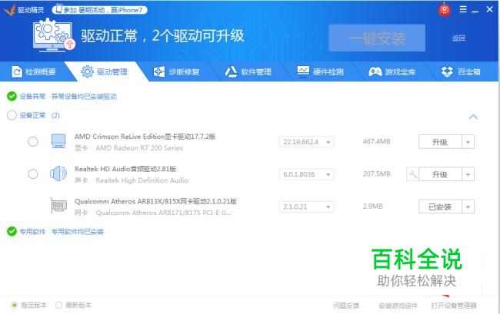Collapse the 设备正常 section chevron

(x=473, y=117)
